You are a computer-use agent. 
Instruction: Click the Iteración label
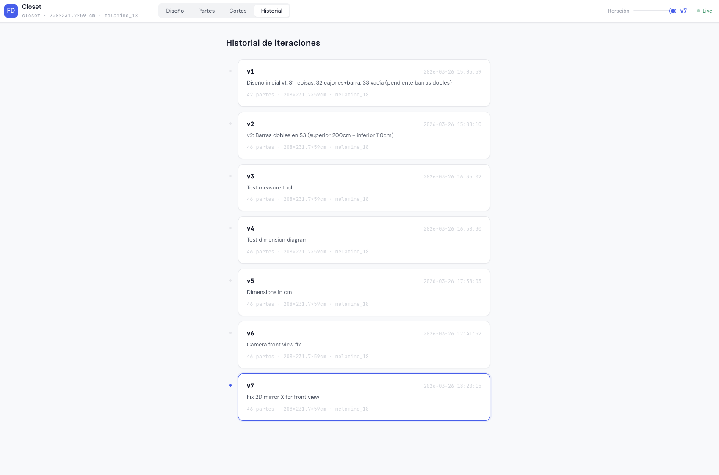[x=619, y=11]
